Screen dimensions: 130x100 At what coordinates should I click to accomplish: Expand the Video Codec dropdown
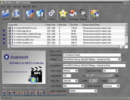tap(76, 71)
